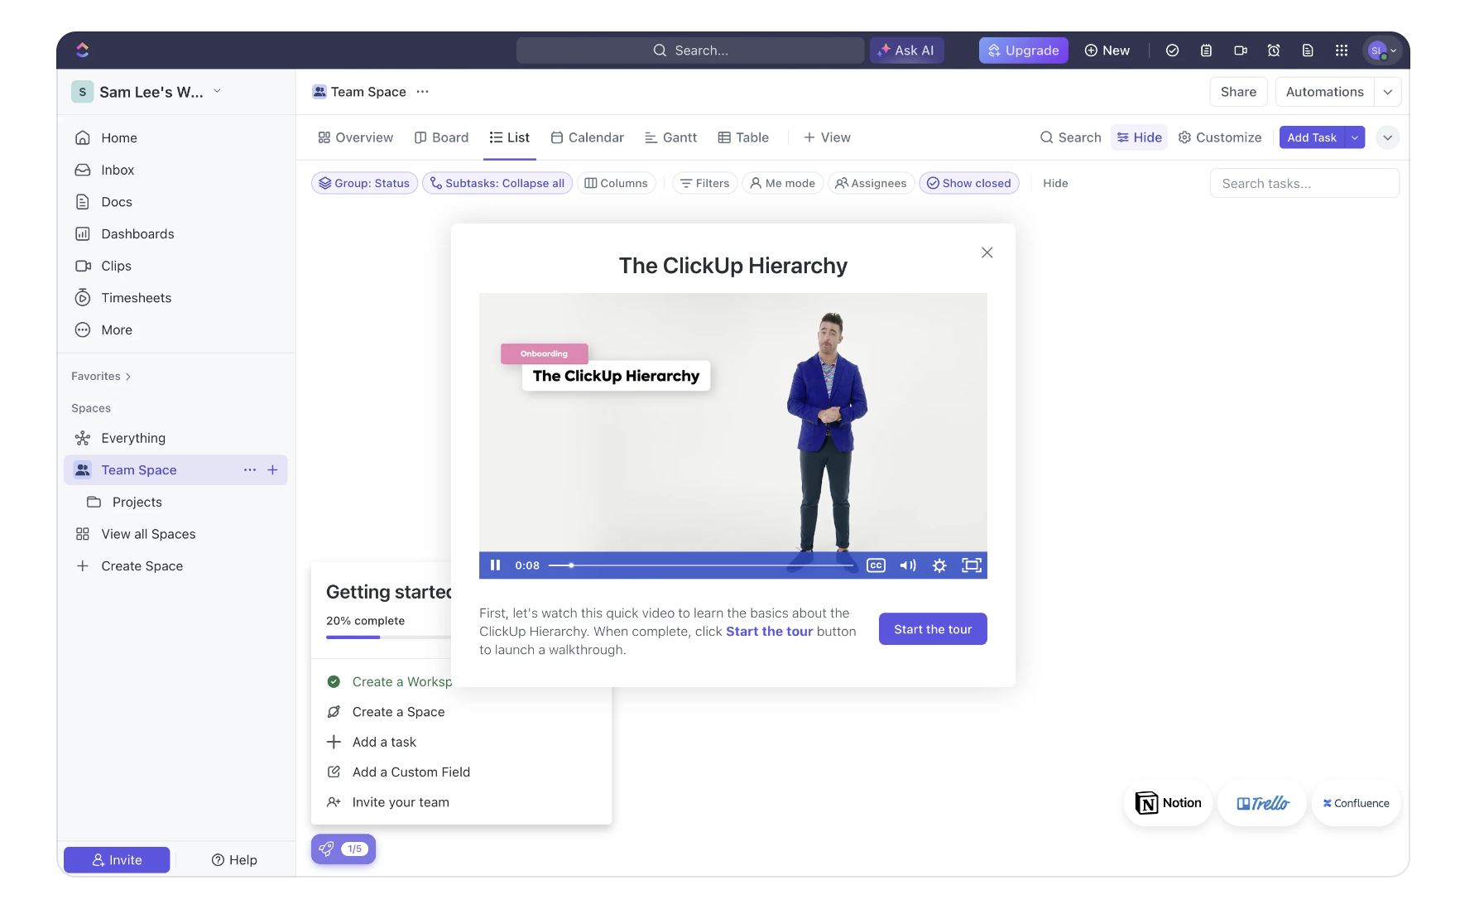Click Share button
The image size is (1460, 909).
point(1238,92)
